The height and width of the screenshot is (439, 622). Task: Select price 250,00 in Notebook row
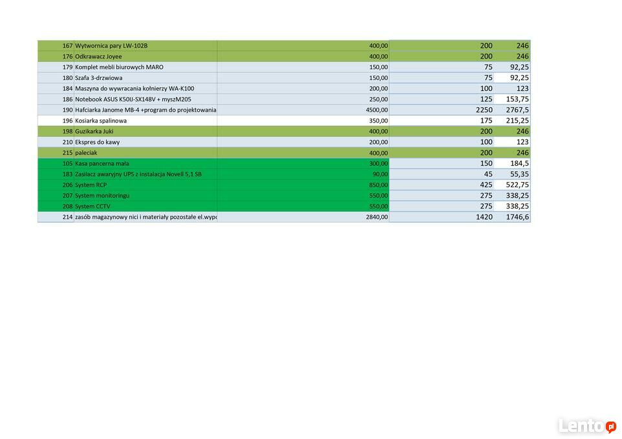[x=303, y=99]
